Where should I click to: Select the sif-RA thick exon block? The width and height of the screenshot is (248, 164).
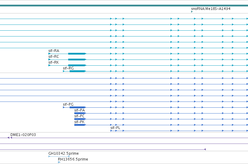pyautogui.click(x=77, y=54)
